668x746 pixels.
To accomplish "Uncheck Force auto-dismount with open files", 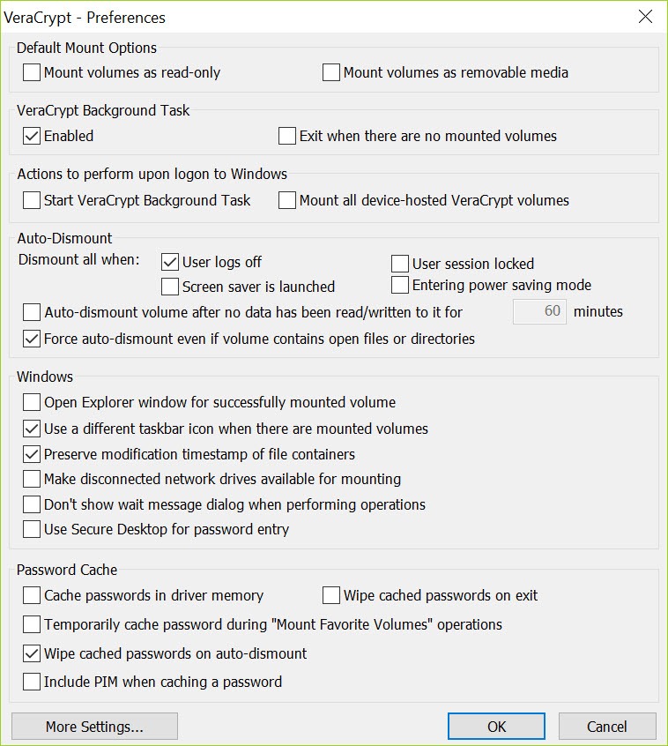I will pyautogui.click(x=32, y=339).
